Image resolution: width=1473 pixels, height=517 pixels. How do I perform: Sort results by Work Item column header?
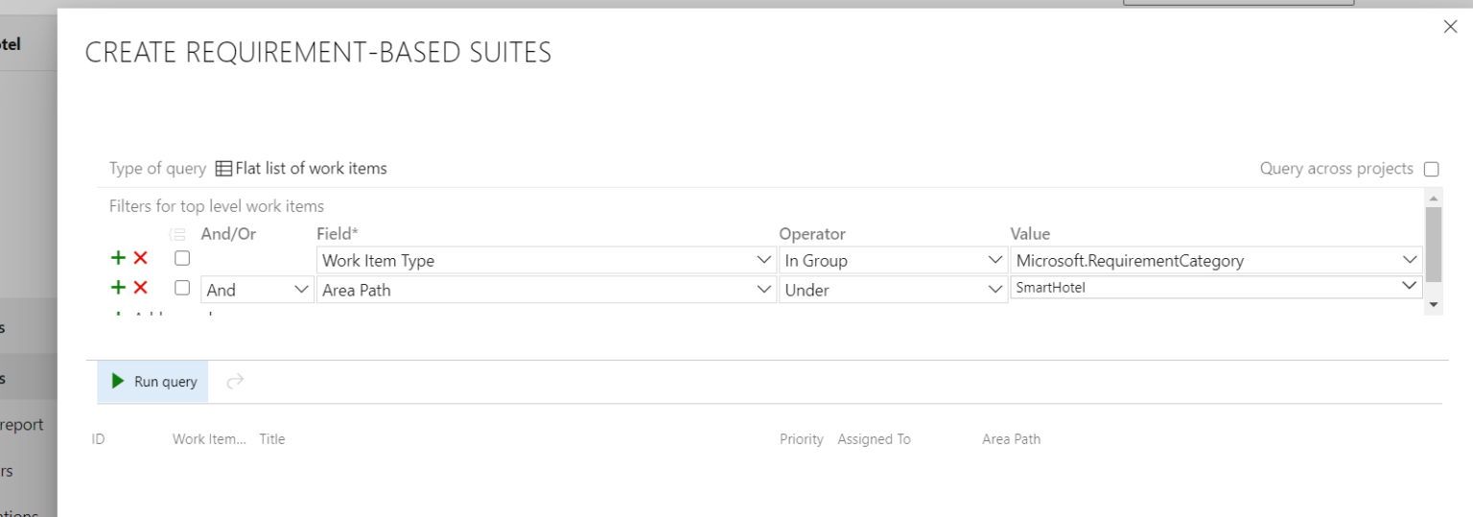pyautogui.click(x=209, y=439)
